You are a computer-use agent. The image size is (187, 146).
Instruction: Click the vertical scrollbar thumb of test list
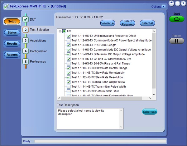154,61
